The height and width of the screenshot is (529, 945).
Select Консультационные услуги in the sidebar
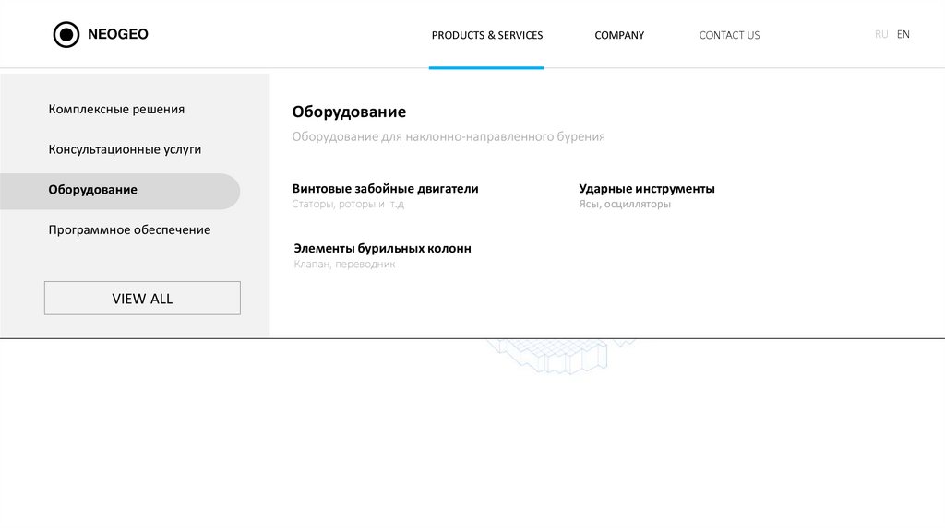(125, 149)
